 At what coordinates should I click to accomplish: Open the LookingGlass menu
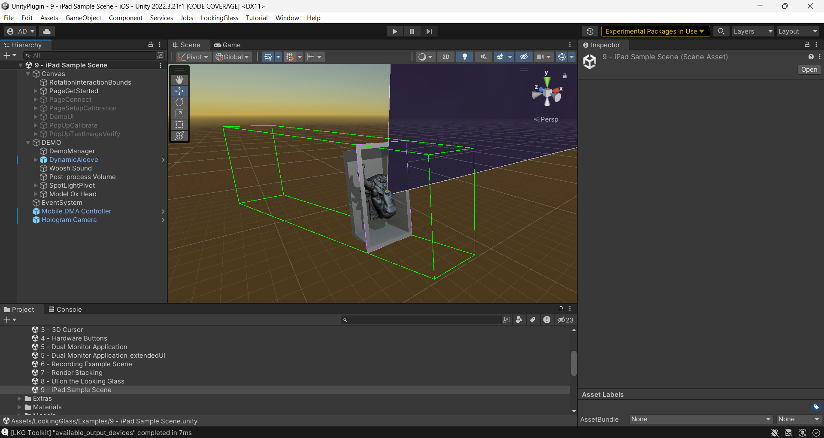point(219,18)
